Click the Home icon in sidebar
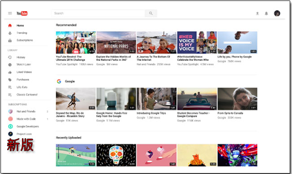292x174 pixels. pos(10,25)
